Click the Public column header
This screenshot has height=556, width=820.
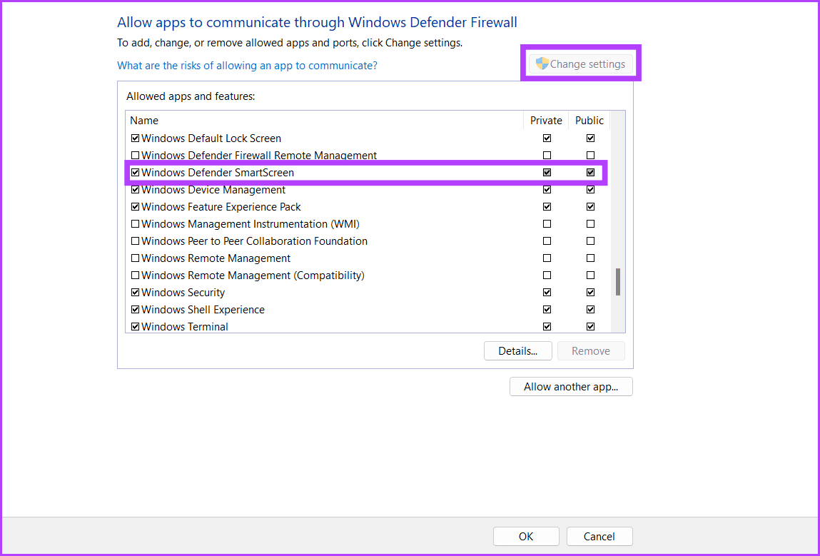[x=589, y=121]
